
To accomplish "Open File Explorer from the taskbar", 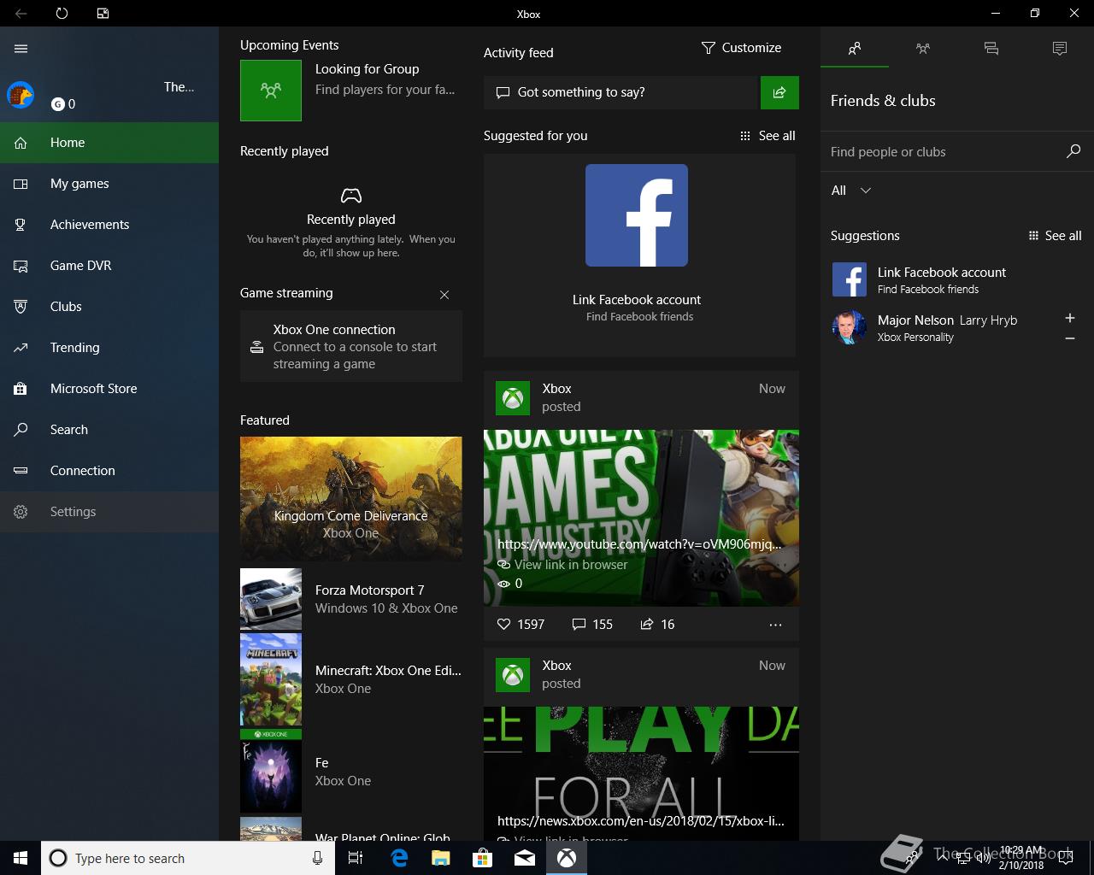I will [440, 858].
